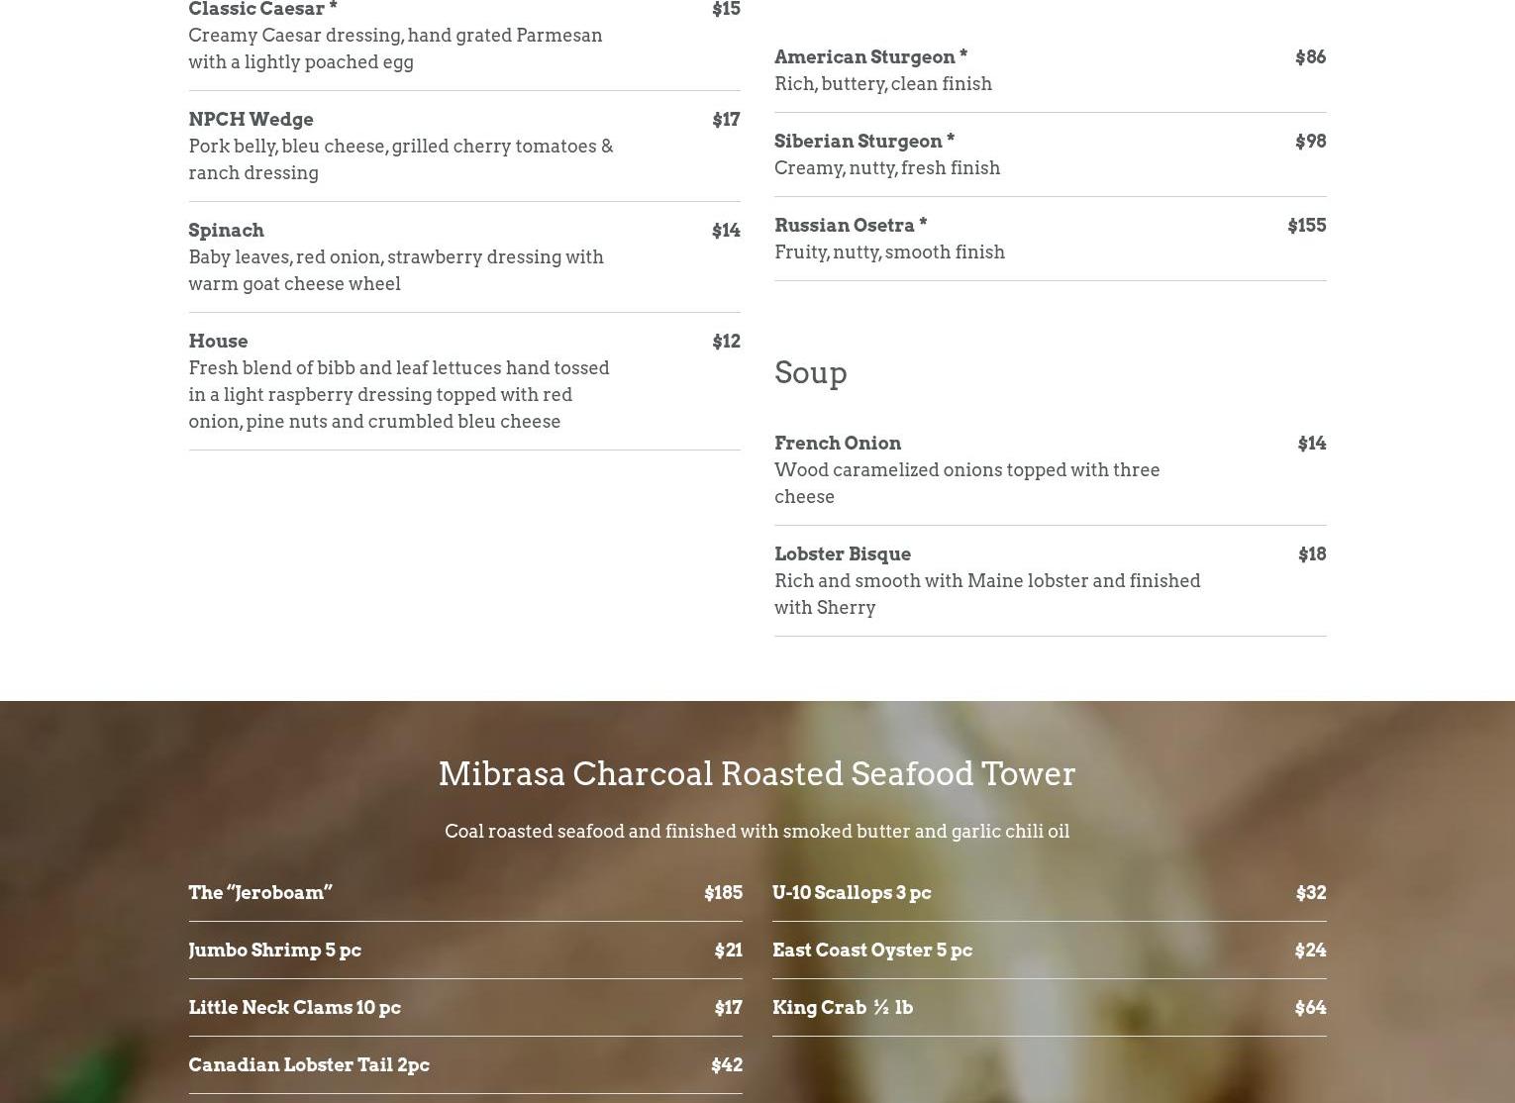Click the $17 price of NPCH Wedge
Screen dimensions: 1515x1103
tap(726, 119)
